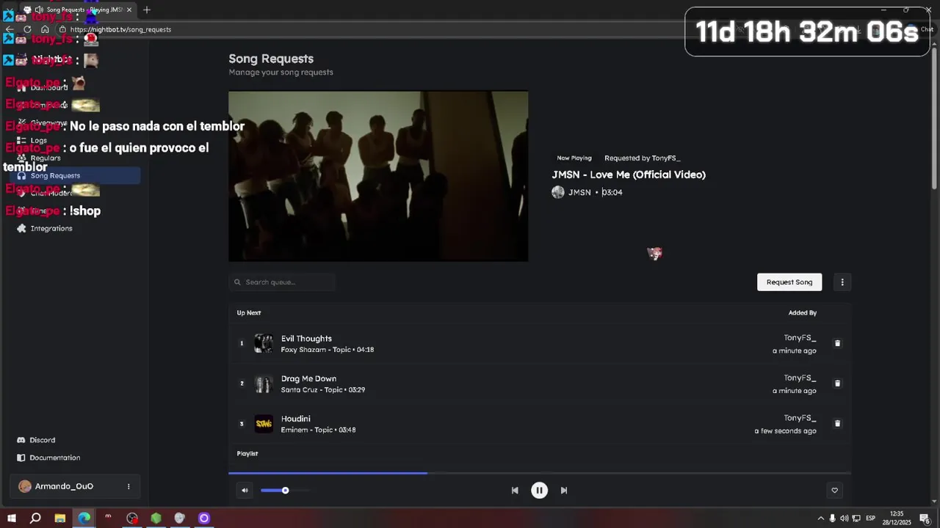Viewport: 940px width, 528px height.
Task: Pause the currently playing song
Action: pyautogui.click(x=539, y=491)
